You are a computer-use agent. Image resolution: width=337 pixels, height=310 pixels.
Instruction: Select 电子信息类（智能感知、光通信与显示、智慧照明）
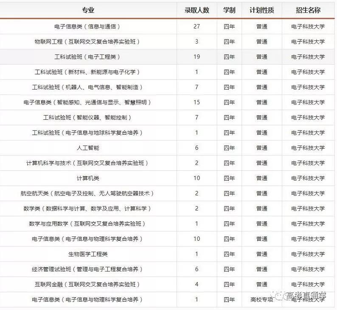coord(87,102)
